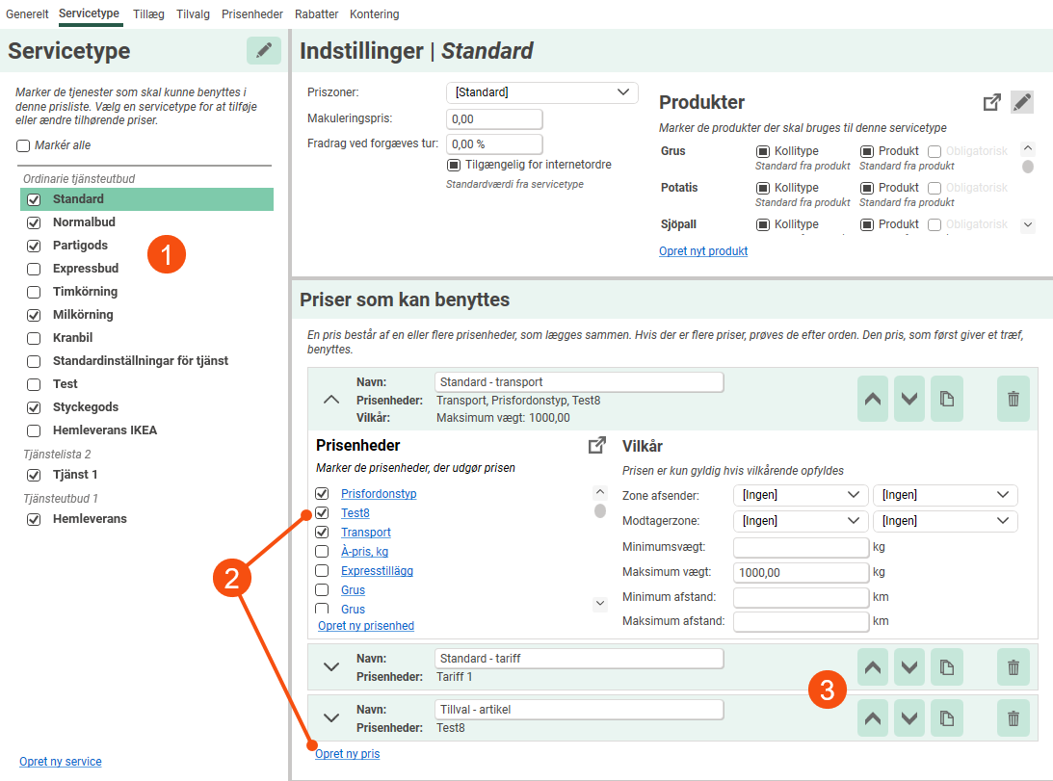Move Tillval - artikel price up
Viewport: 1053px width, 781px height.
point(874,717)
